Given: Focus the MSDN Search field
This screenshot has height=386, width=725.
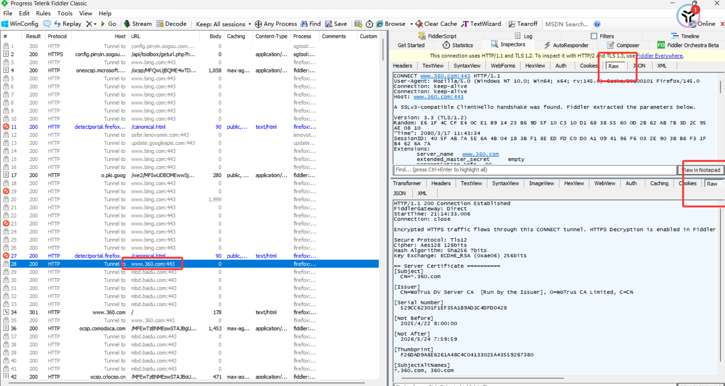Looking at the screenshot, I should click(567, 24).
